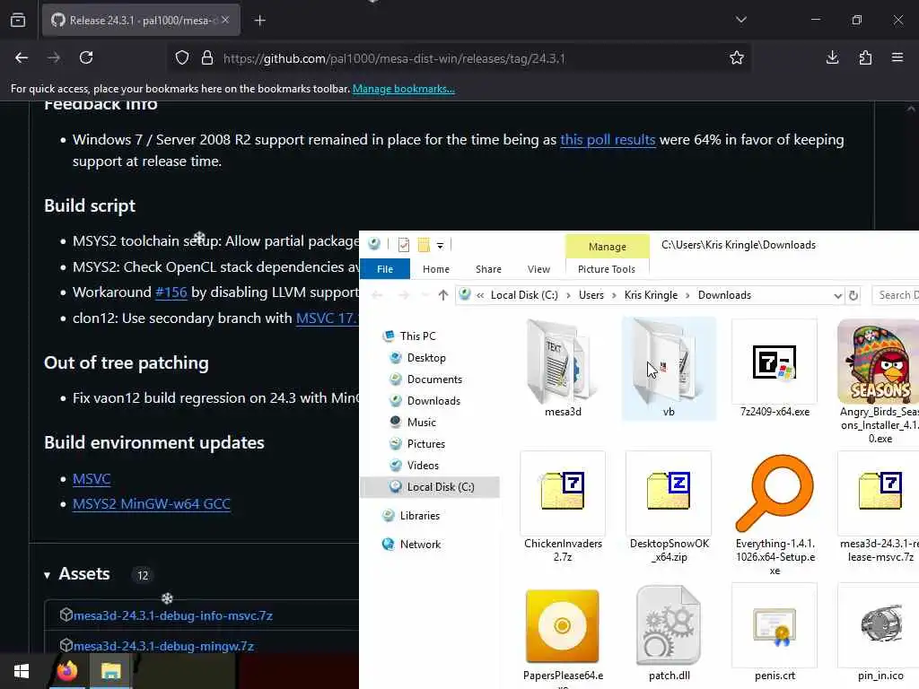Open the Firefox downloads panel

832,57
